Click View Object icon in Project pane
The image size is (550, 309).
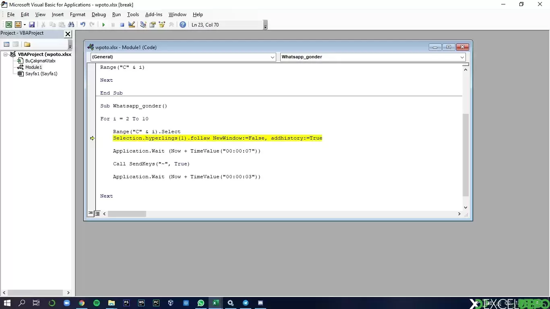(16, 44)
